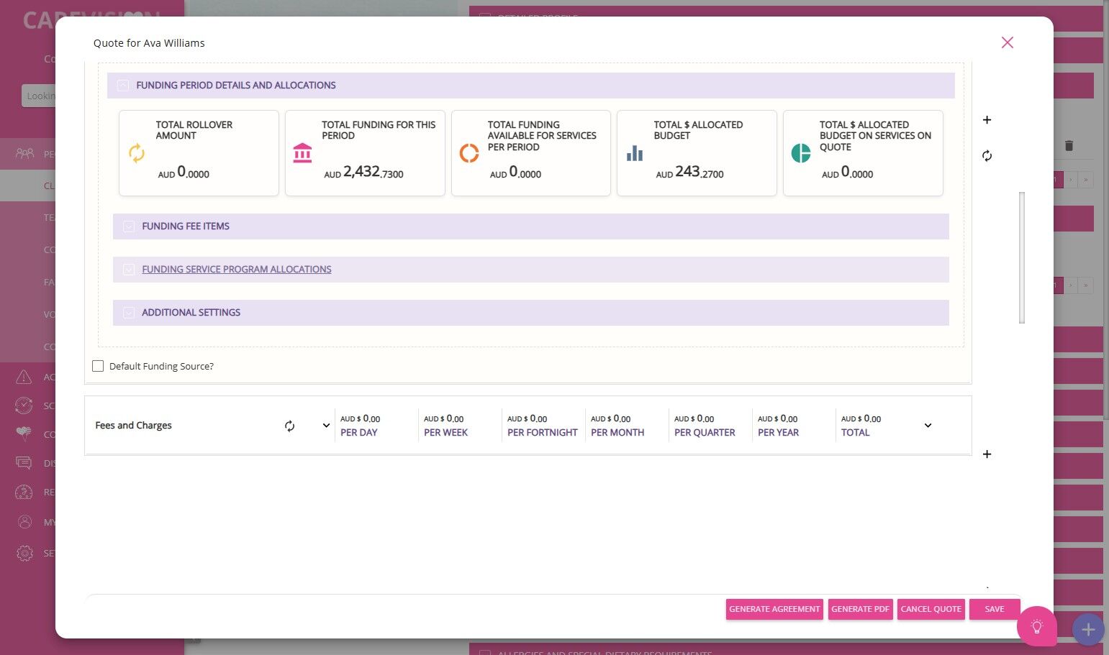Click the Generate Agreement button
This screenshot has height=655, width=1109.
(x=774, y=609)
